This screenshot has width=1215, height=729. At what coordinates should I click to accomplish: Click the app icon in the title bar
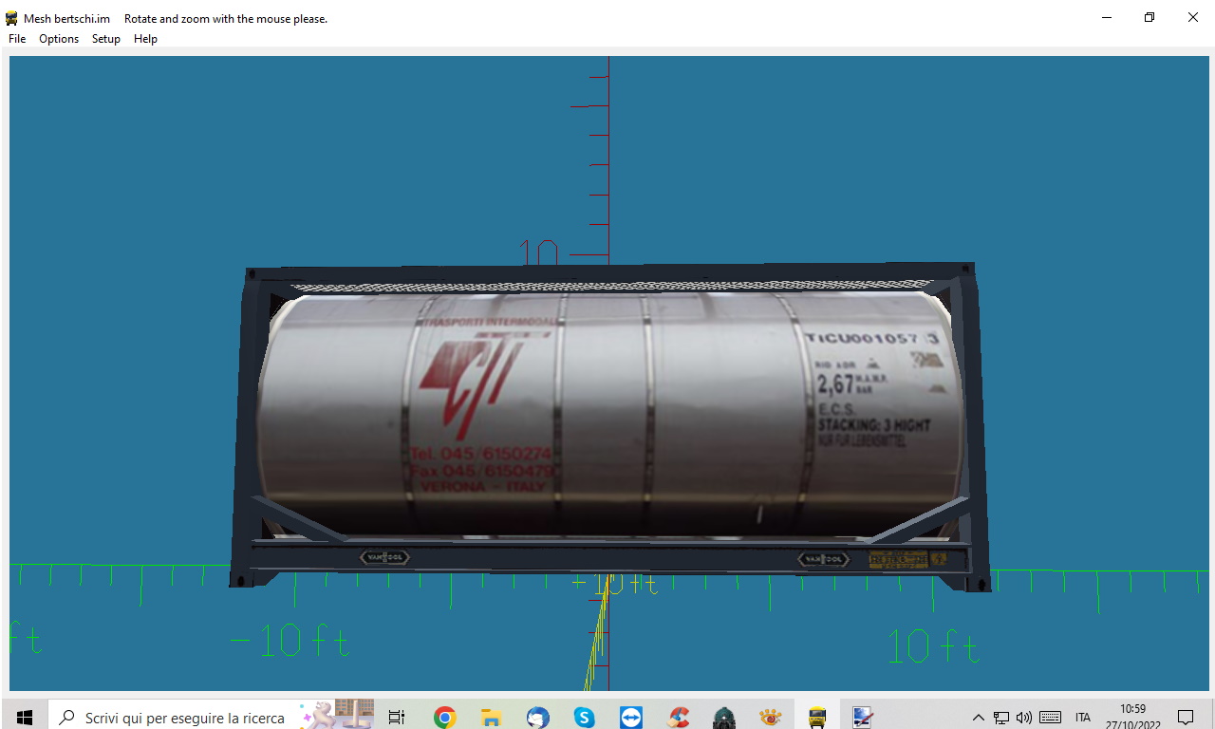(x=11, y=18)
